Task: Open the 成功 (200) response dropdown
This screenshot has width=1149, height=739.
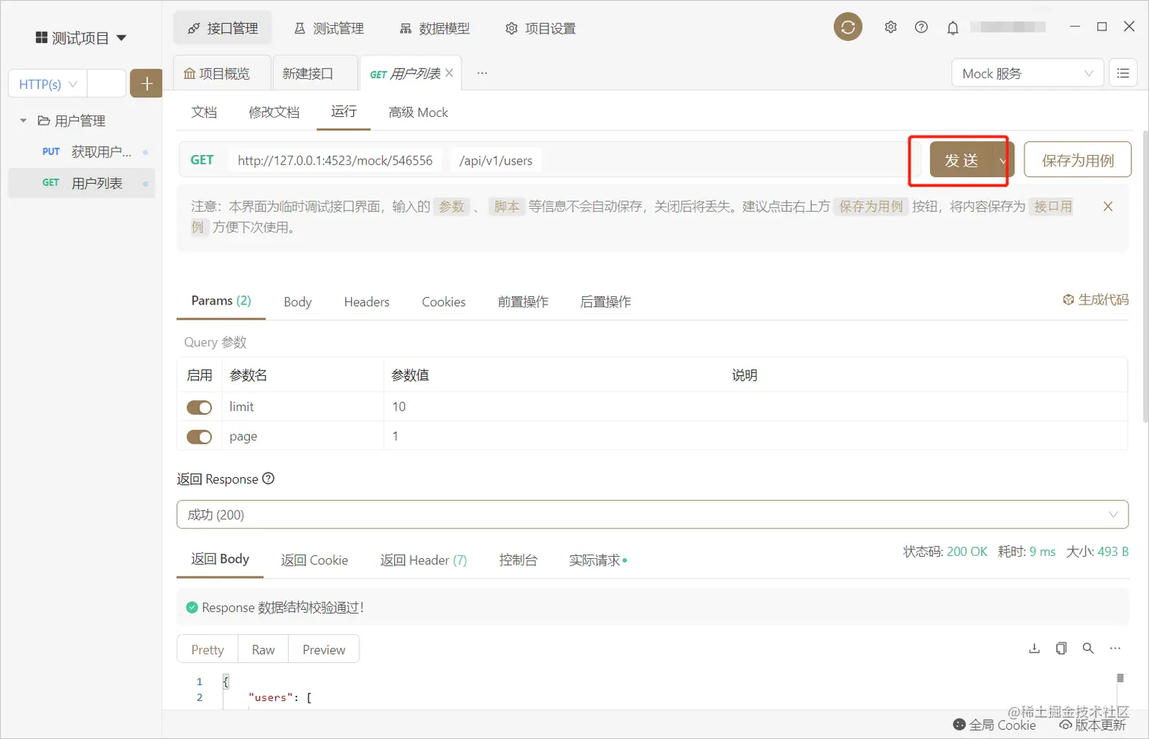Action: (x=652, y=514)
